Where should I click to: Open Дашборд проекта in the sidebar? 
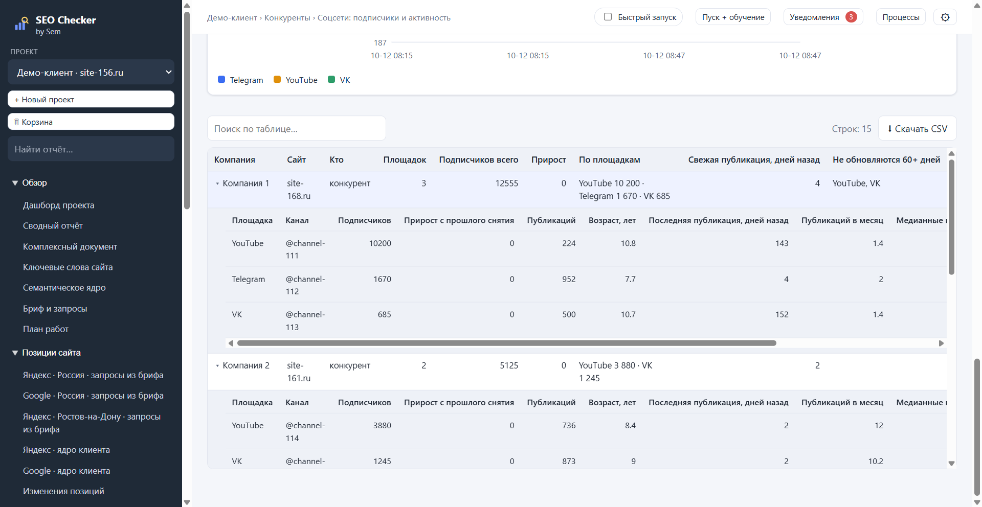pos(58,205)
